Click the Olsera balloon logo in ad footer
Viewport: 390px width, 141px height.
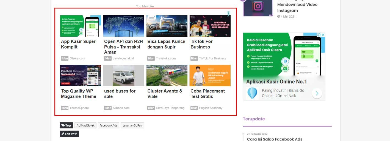pyautogui.click(x=252, y=93)
